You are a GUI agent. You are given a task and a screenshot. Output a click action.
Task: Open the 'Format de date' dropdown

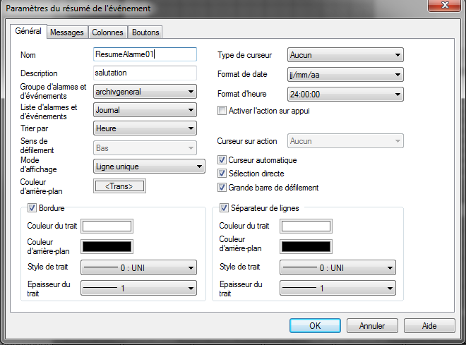[345, 74]
